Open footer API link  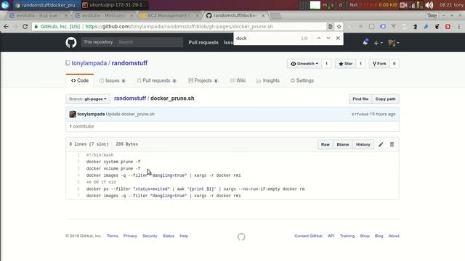tap(331, 236)
